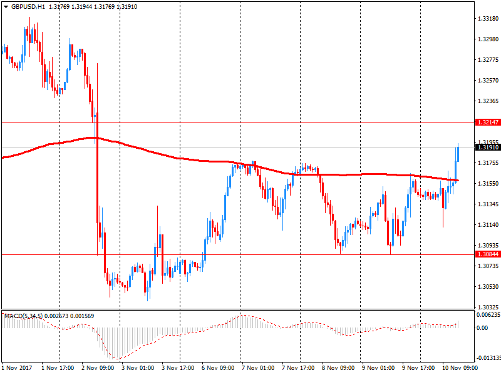501x375 pixels.
Task: Click the 1.30530 price axis label
Action: 488,287
